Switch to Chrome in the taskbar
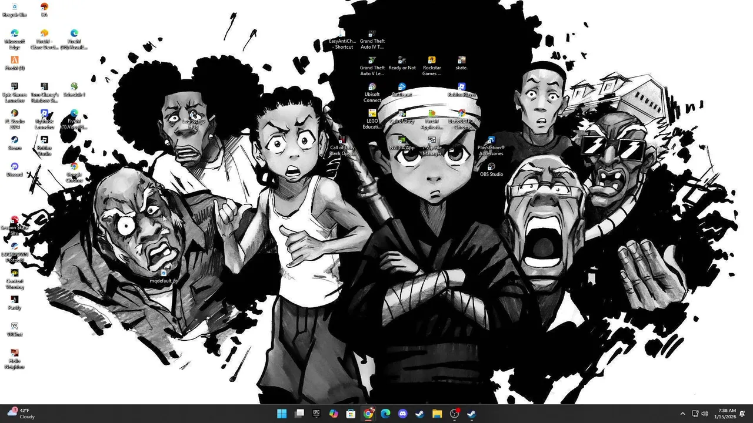Screen dimensions: 753x423 [368, 414]
